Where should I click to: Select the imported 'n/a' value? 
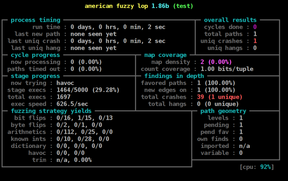[x=244, y=146]
